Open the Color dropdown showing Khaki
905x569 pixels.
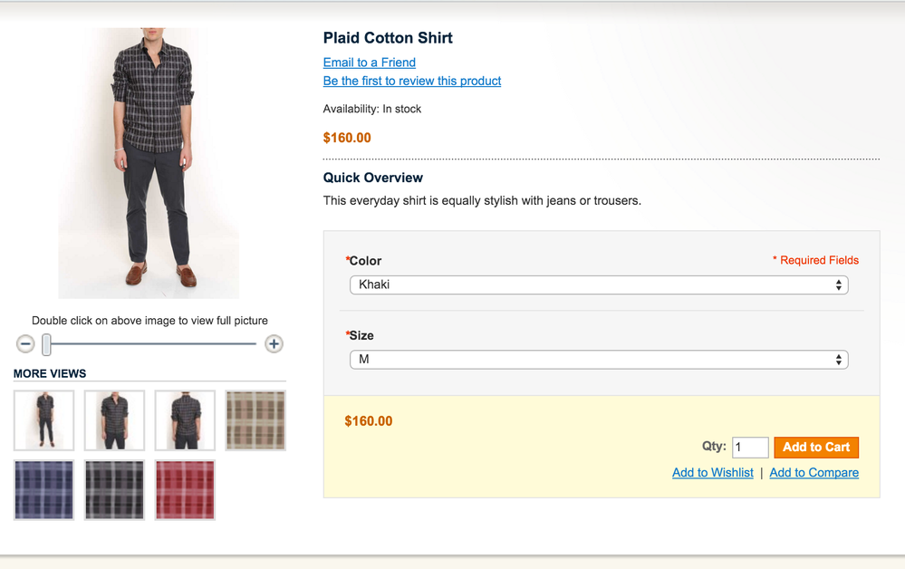tap(599, 284)
